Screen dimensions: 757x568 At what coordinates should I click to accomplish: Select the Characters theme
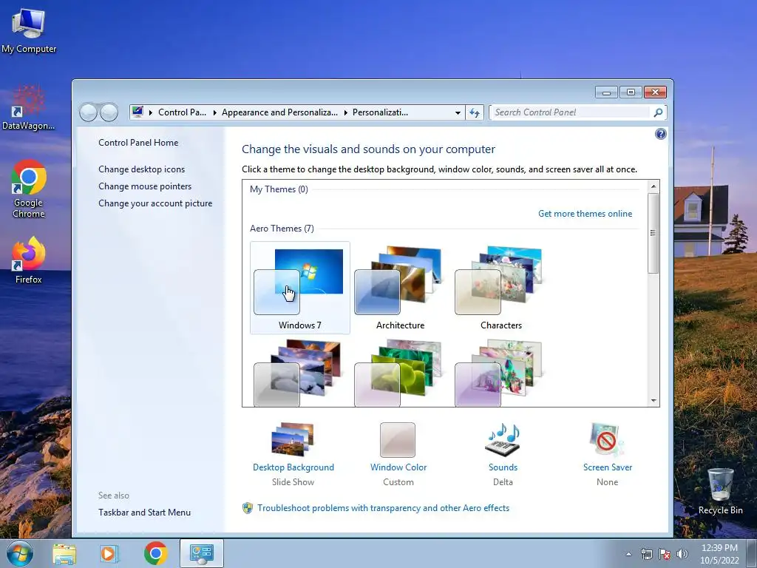[500, 288]
